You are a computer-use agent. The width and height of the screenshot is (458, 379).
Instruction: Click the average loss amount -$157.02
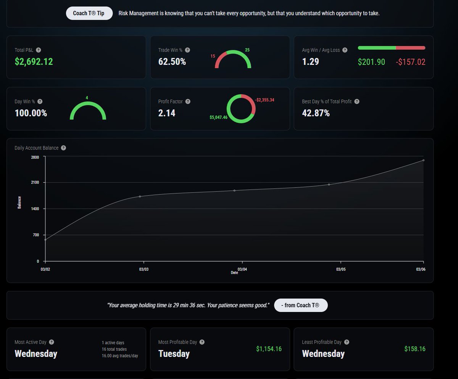pos(411,62)
